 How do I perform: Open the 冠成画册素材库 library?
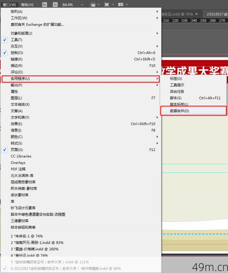coord(81,182)
